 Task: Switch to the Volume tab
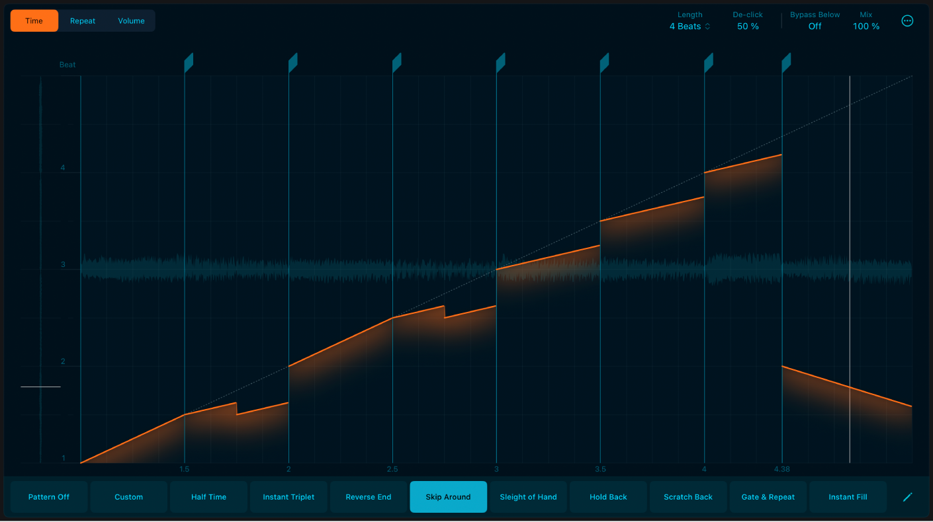[x=130, y=20]
